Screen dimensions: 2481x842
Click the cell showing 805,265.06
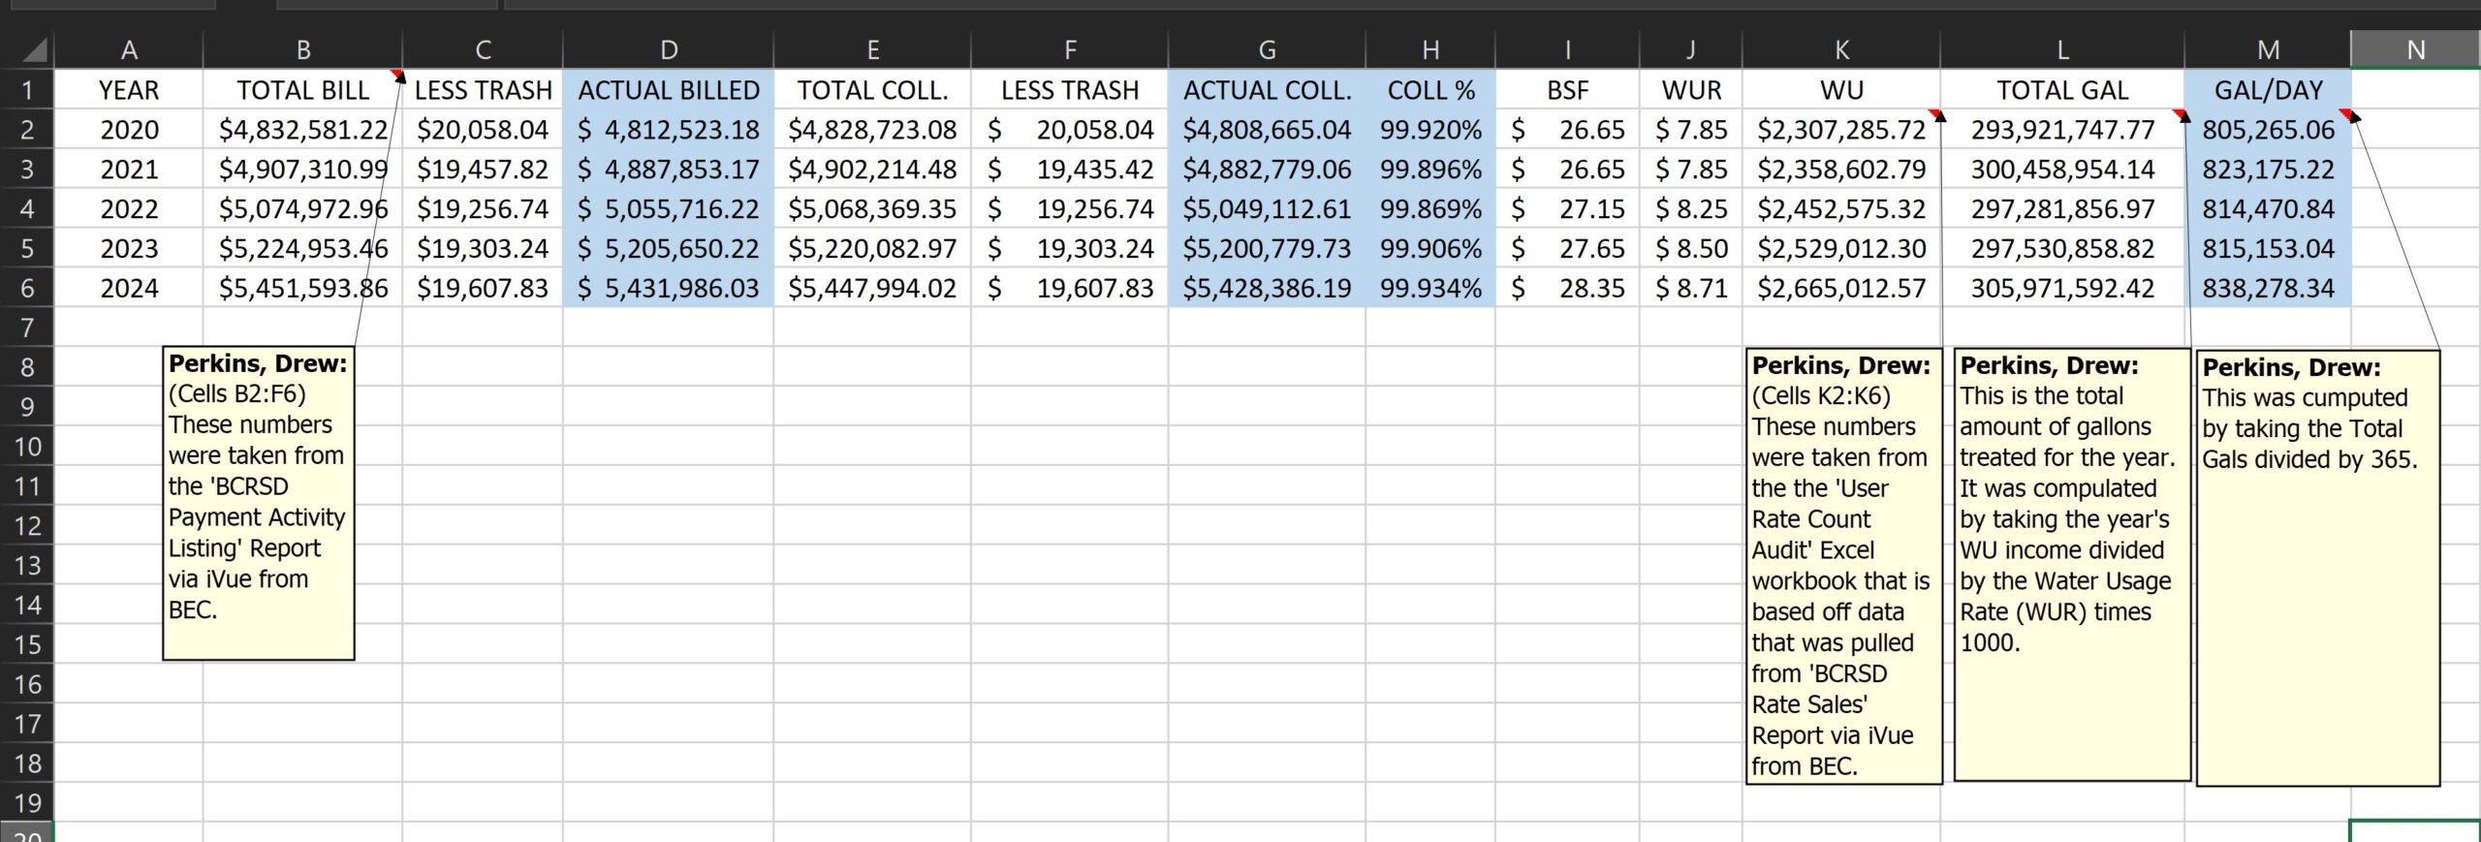pos(2267,130)
